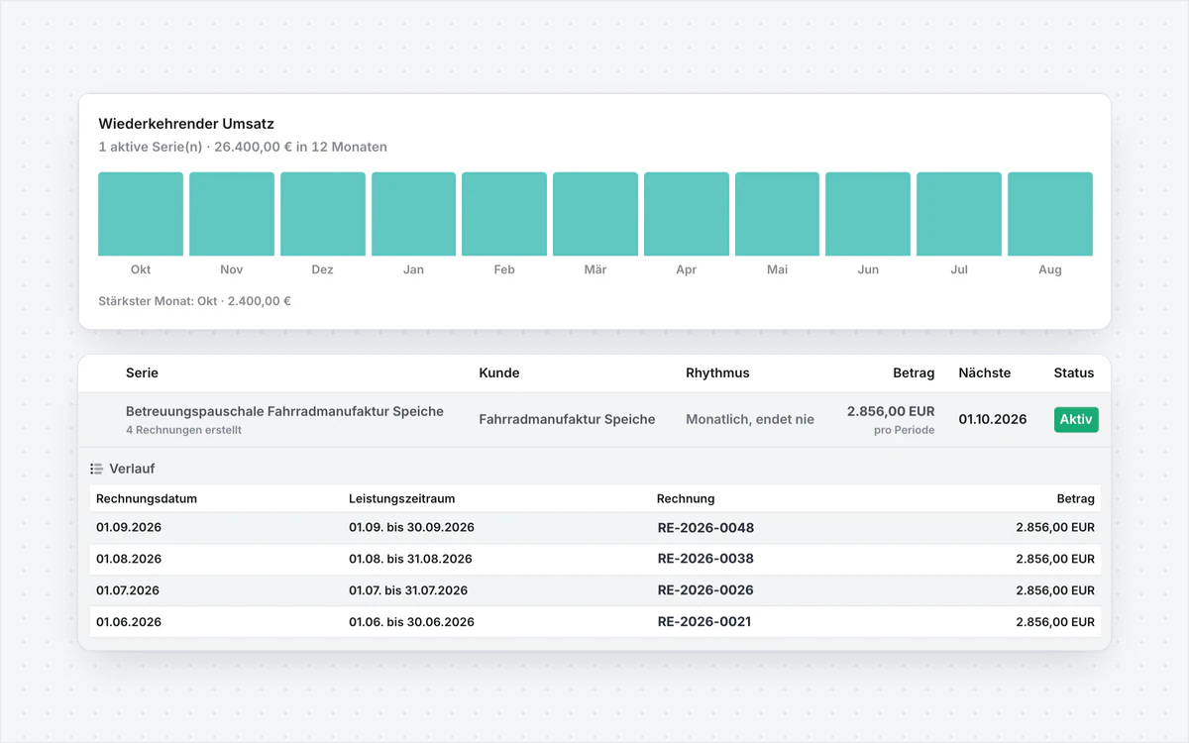Click the Rechnungsdatum column header
Image resolution: width=1189 pixels, height=743 pixels.
coord(147,498)
